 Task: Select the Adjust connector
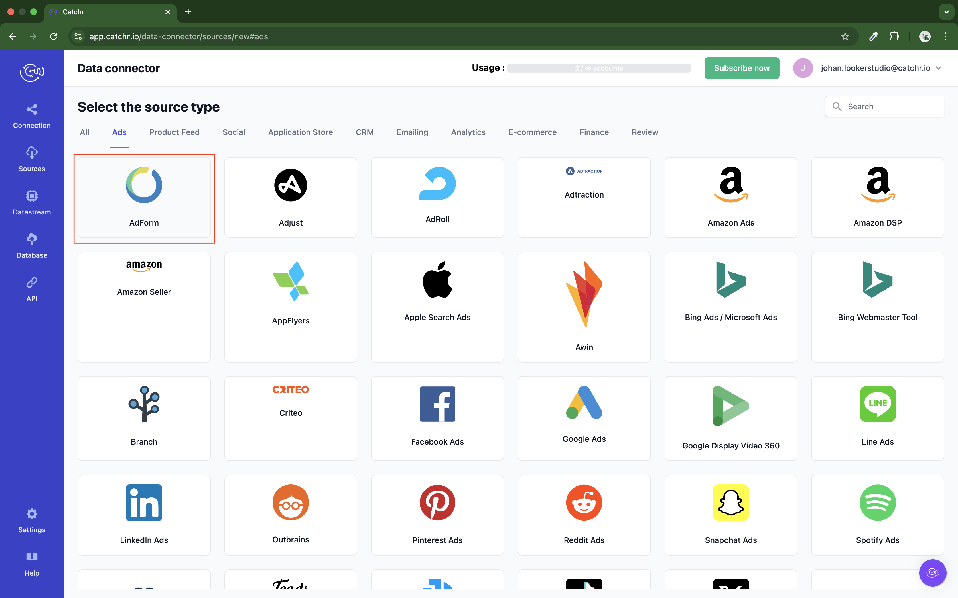291,198
